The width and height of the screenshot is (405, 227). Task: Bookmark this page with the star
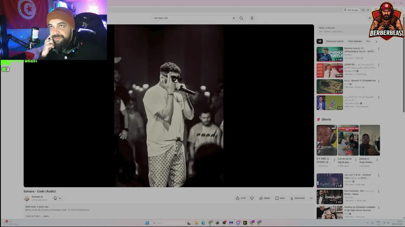[x=368, y=10]
